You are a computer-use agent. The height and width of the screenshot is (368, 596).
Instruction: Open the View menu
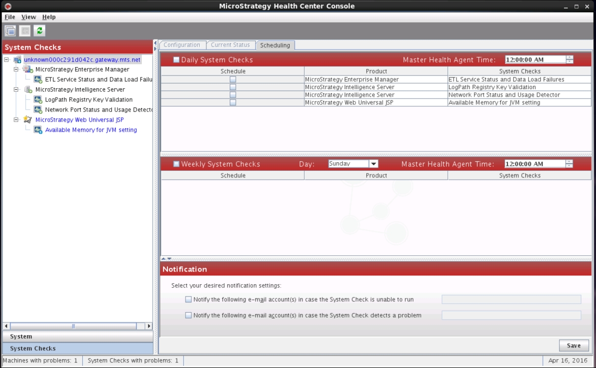(x=28, y=17)
